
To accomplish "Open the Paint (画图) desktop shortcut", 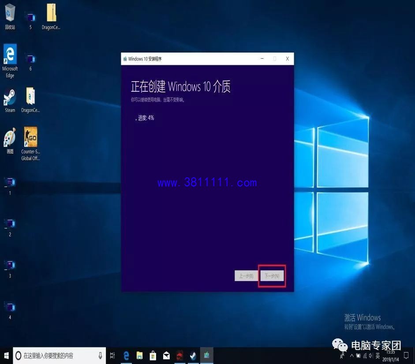I will [10, 141].
